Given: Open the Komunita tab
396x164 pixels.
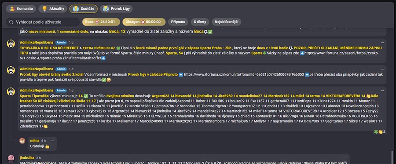Looking at the screenshot, I should (x=21, y=9).
